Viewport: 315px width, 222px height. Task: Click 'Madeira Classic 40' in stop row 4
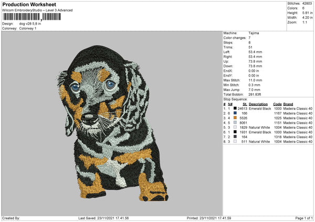tap(298, 123)
